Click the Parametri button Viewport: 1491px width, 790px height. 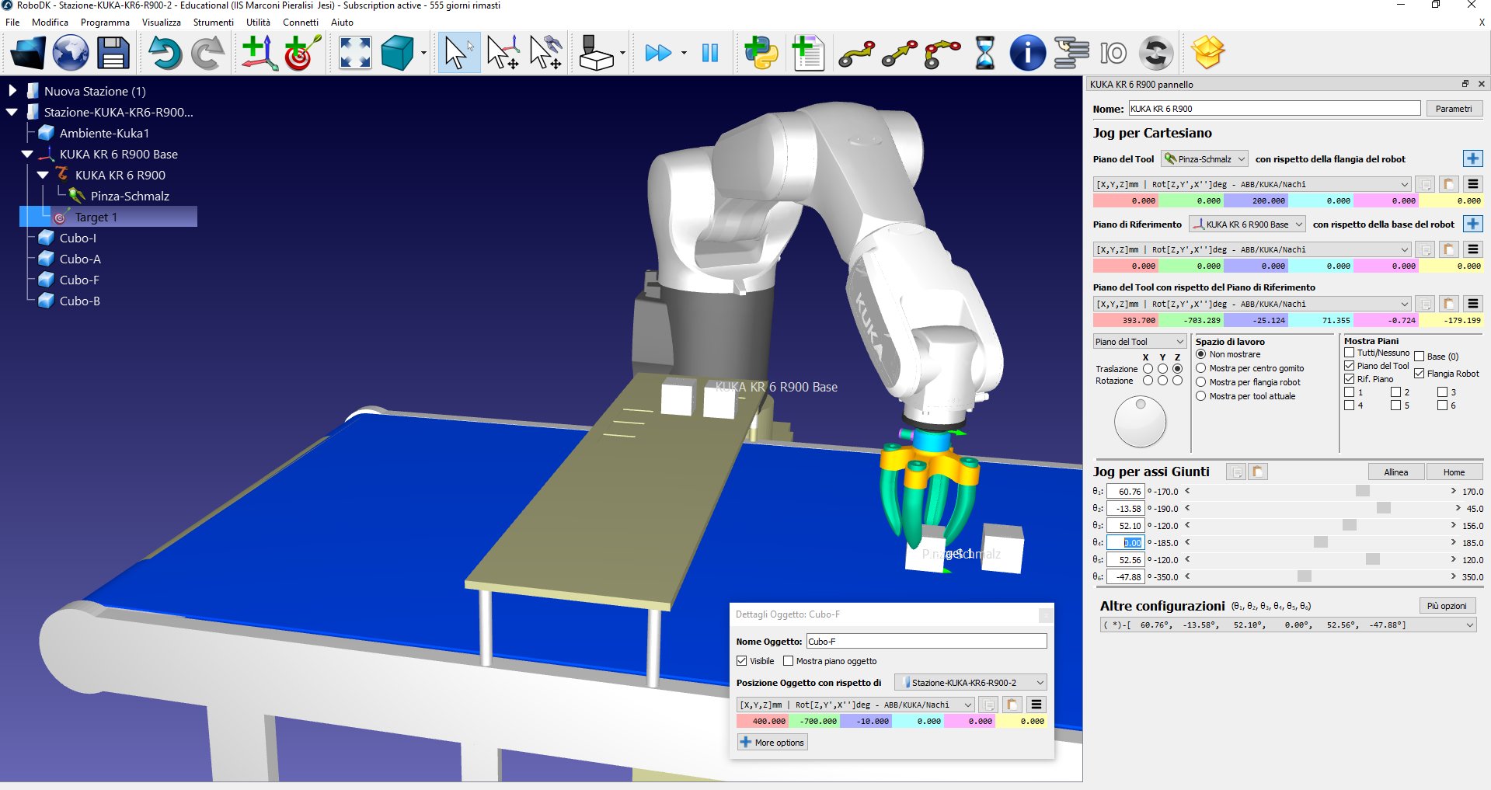coord(1454,109)
